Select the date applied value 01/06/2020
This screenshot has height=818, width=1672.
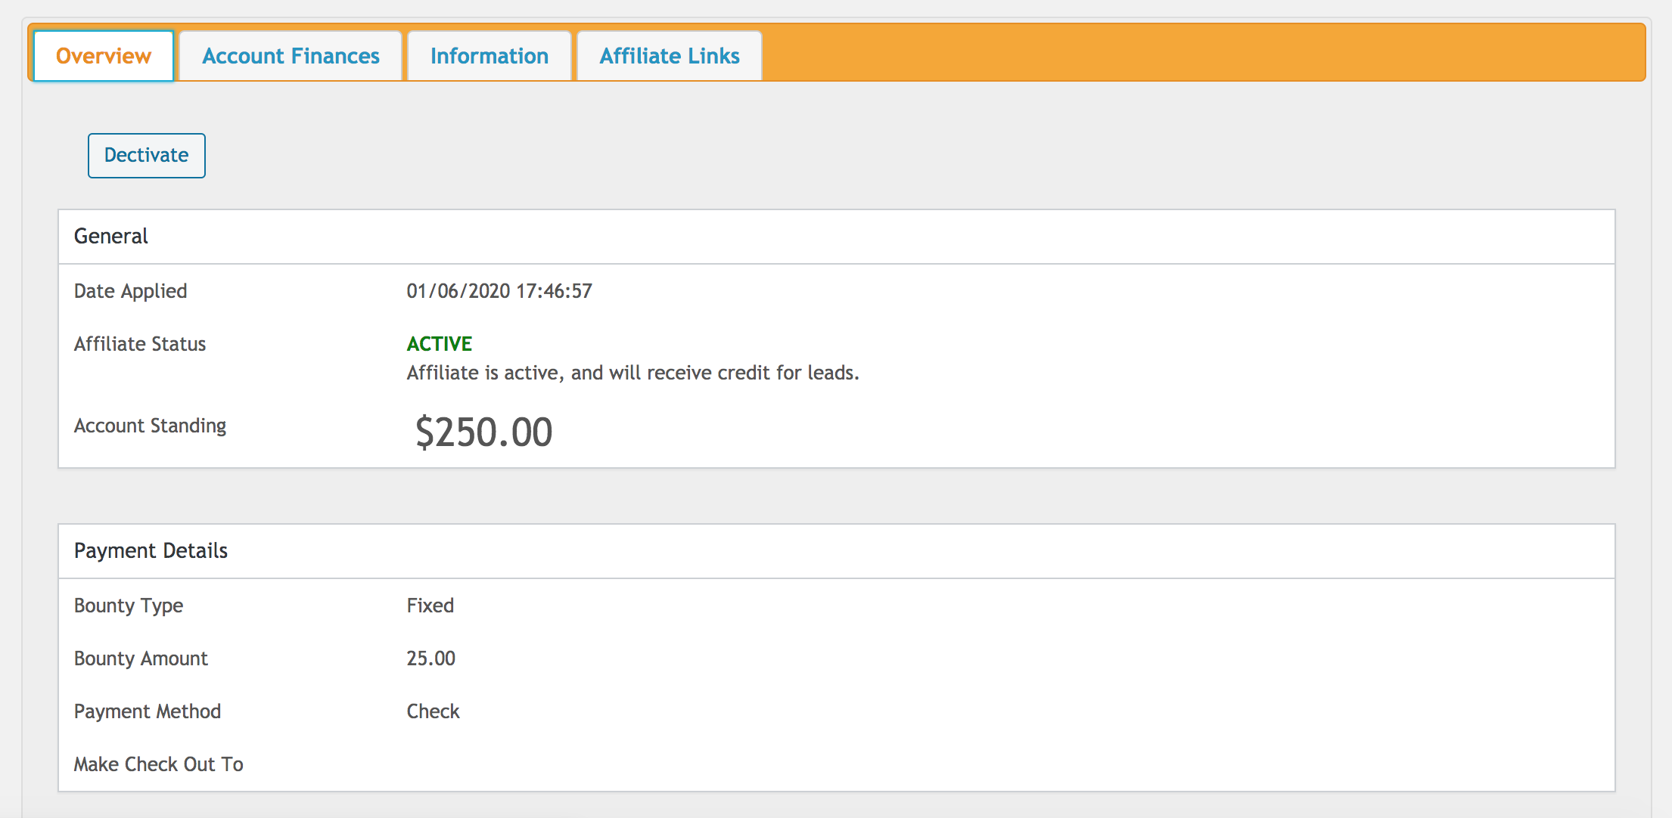coord(458,291)
